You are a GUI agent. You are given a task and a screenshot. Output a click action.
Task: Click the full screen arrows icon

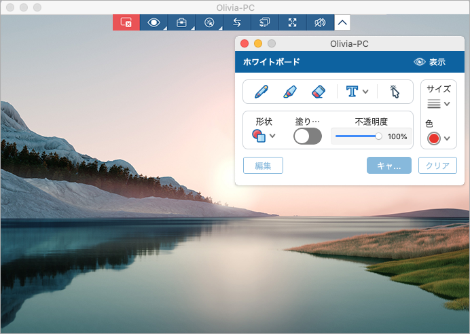click(x=293, y=22)
